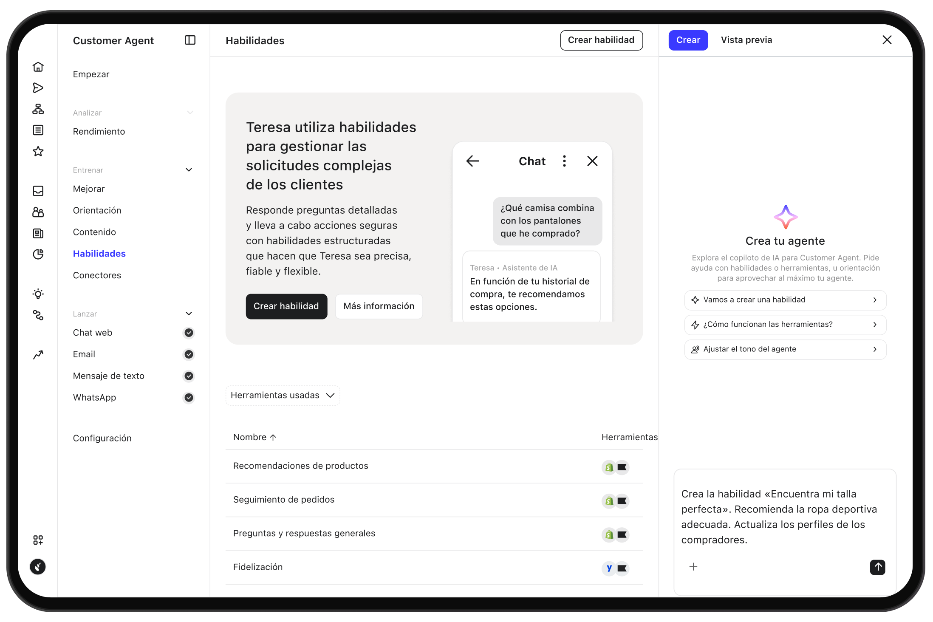Select Vamos a crear una habilidad suggestion
This screenshot has width=933, height=622.
click(x=785, y=300)
